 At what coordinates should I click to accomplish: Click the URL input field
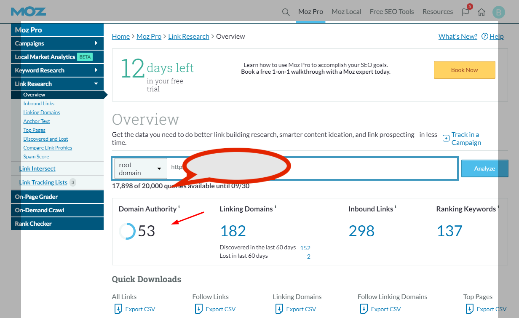coord(312,169)
